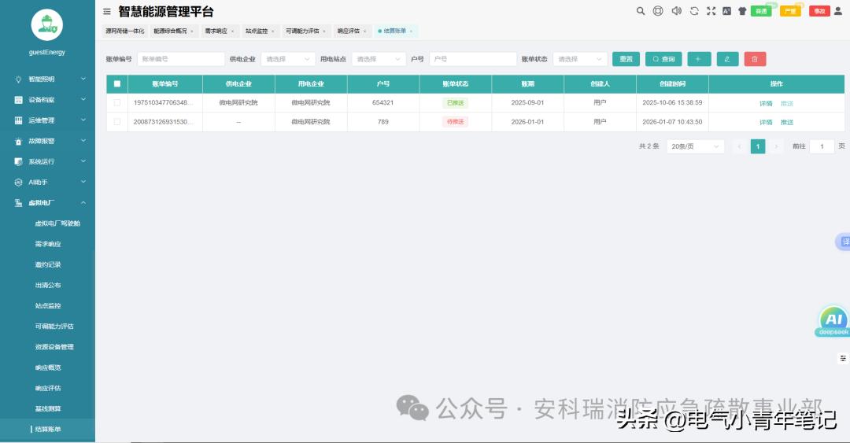Expand the 故障报警 menu chevron
Image resolution: width=850 pixels, height=443 pixels.
coord(83,140)
